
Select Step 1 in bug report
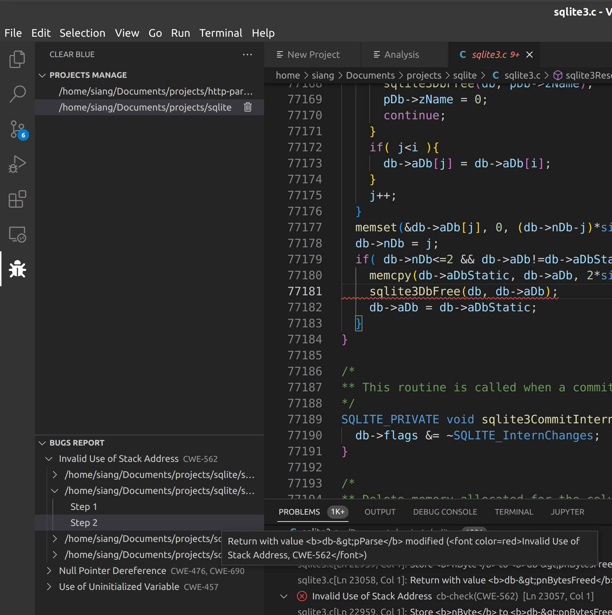tap(84, 507)
